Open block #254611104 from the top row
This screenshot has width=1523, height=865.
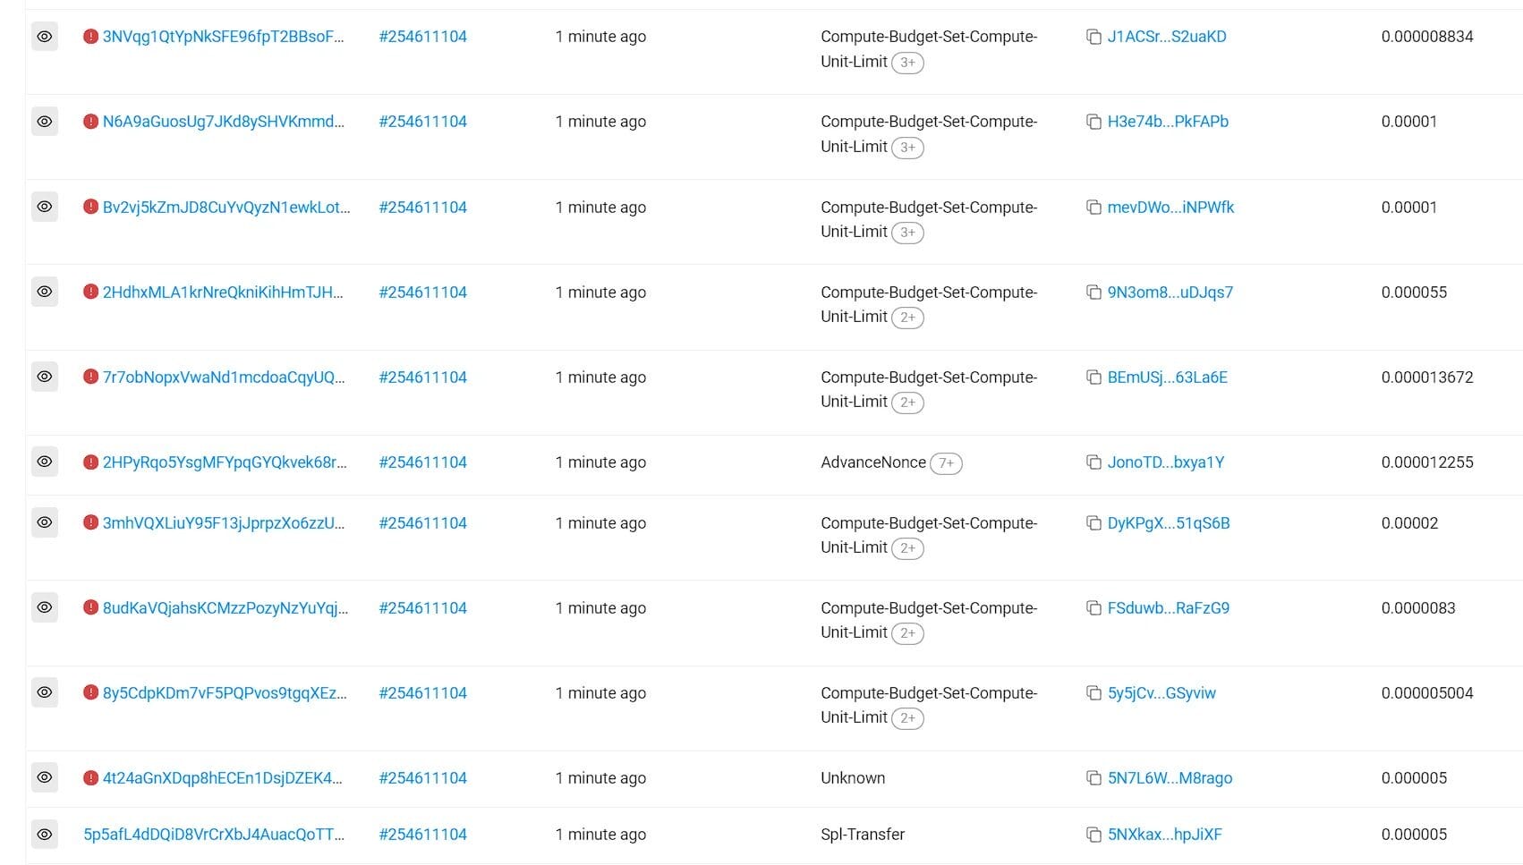click(x=423, y=37)
